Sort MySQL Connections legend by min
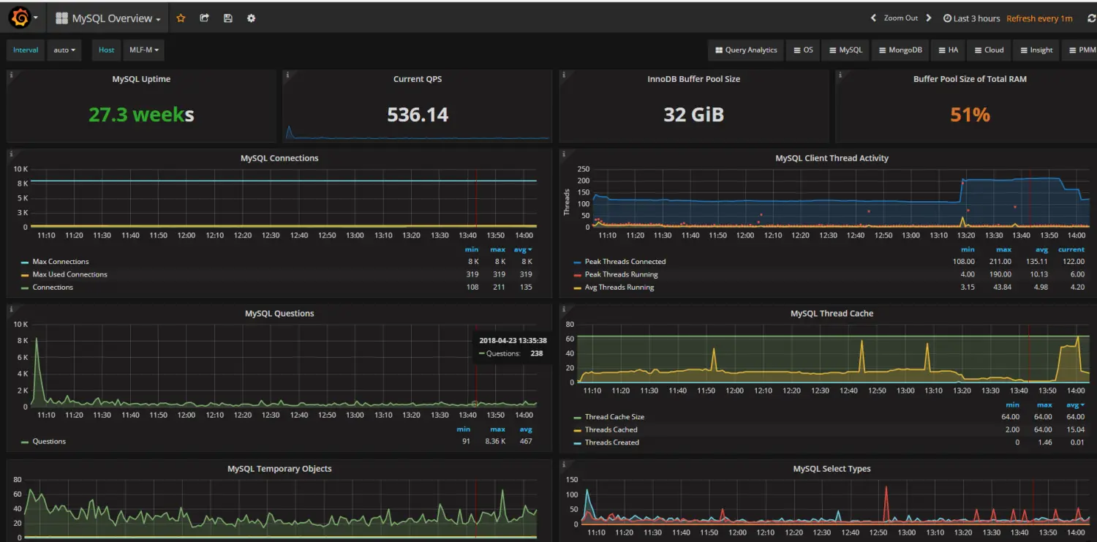Screen dimensions: 1097x542 pyautogui.click(x=472, y=249)
